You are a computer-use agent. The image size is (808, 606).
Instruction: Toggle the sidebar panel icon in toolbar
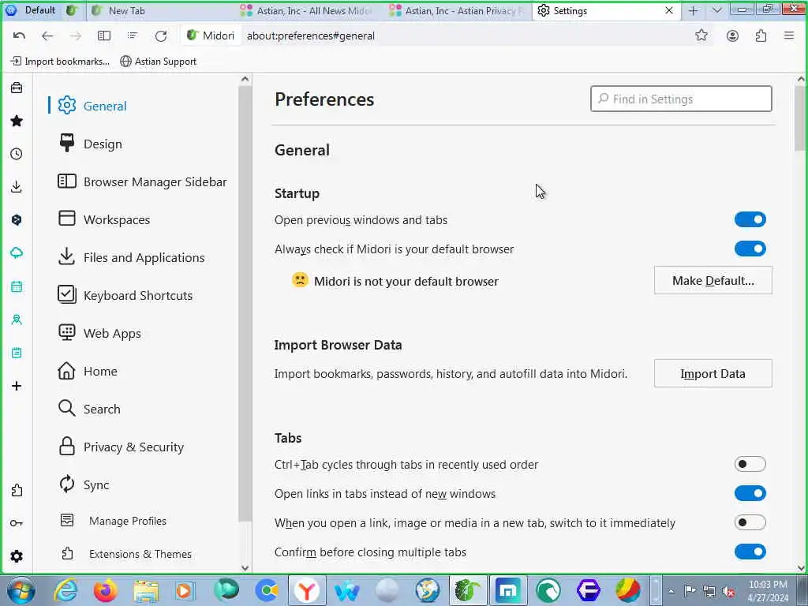pos(104,36)
